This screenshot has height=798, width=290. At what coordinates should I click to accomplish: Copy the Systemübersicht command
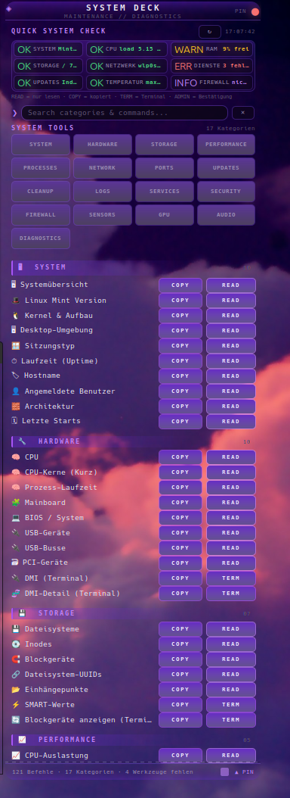(x=180, y=285)
